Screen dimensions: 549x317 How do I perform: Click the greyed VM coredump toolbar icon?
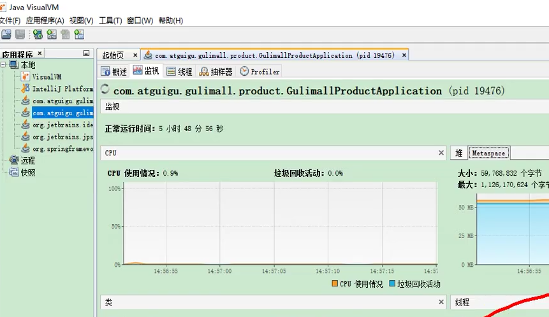click(x=65, y=34)
